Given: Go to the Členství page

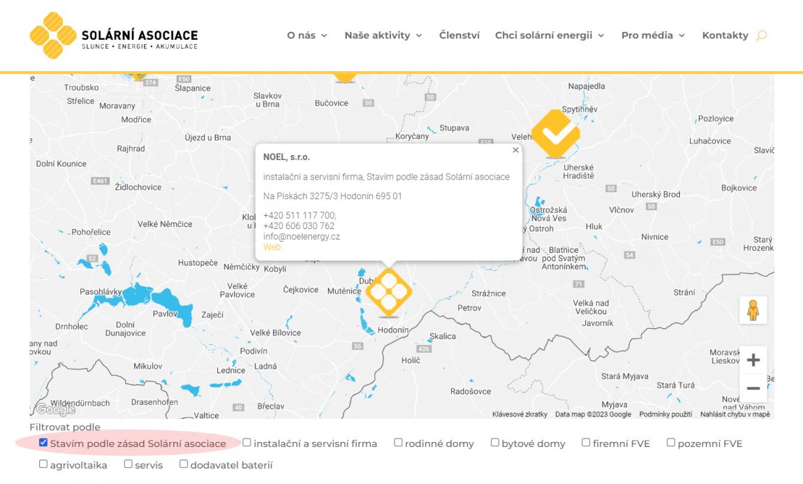Looking at the screenshot, I should (x=459, y=36).
